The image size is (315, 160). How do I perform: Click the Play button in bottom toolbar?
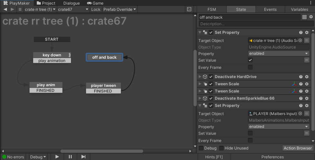pyautogui.click(x=57, y=157)
